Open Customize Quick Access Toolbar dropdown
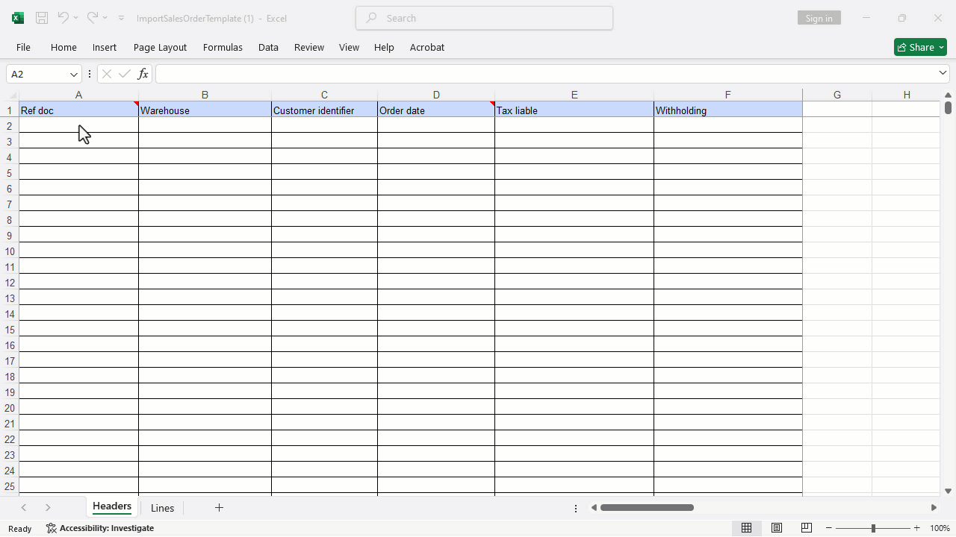This screenshot has height=537, width=956. 121,18
